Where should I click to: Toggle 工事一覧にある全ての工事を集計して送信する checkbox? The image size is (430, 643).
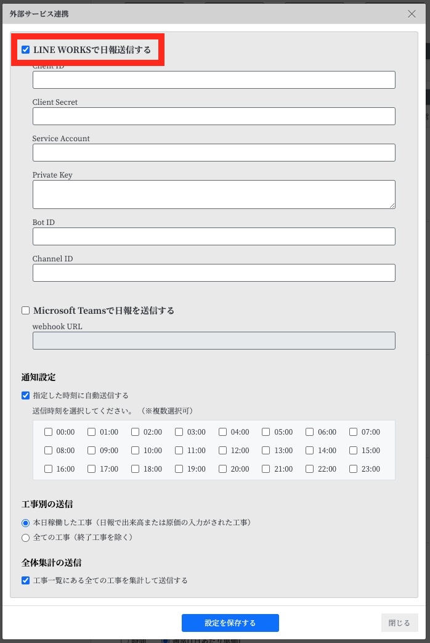click(25, 580)
